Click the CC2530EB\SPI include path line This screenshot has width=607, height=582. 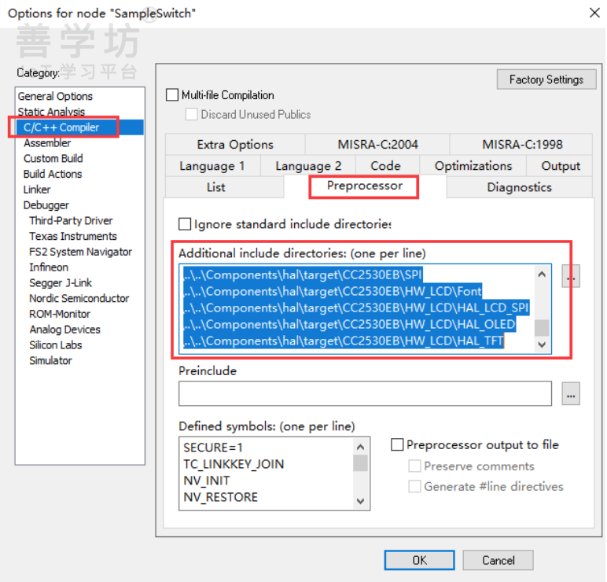303,274
